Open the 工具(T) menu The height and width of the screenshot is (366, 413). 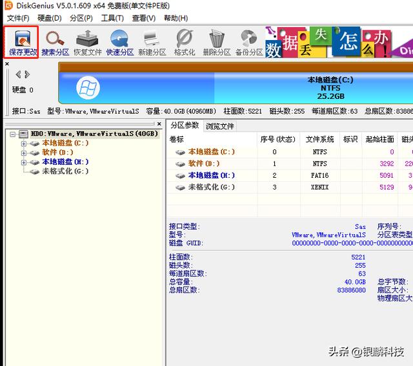coord(112,18)
